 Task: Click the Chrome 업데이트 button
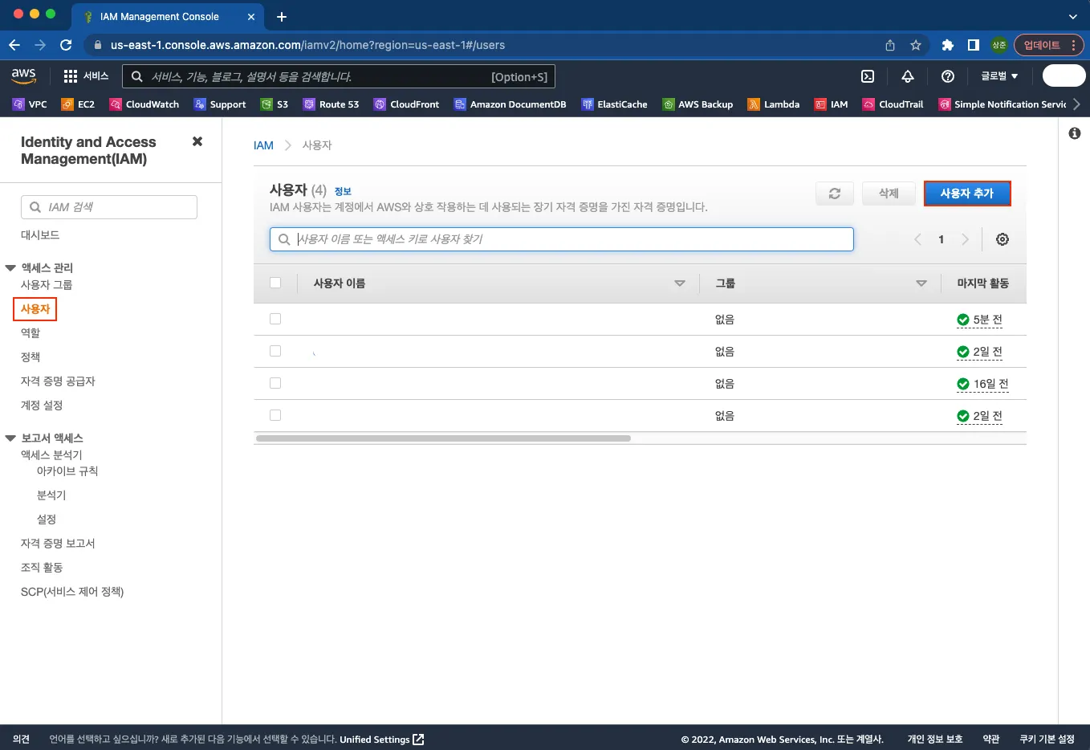pyautogui.click(x=1049, y=45)
